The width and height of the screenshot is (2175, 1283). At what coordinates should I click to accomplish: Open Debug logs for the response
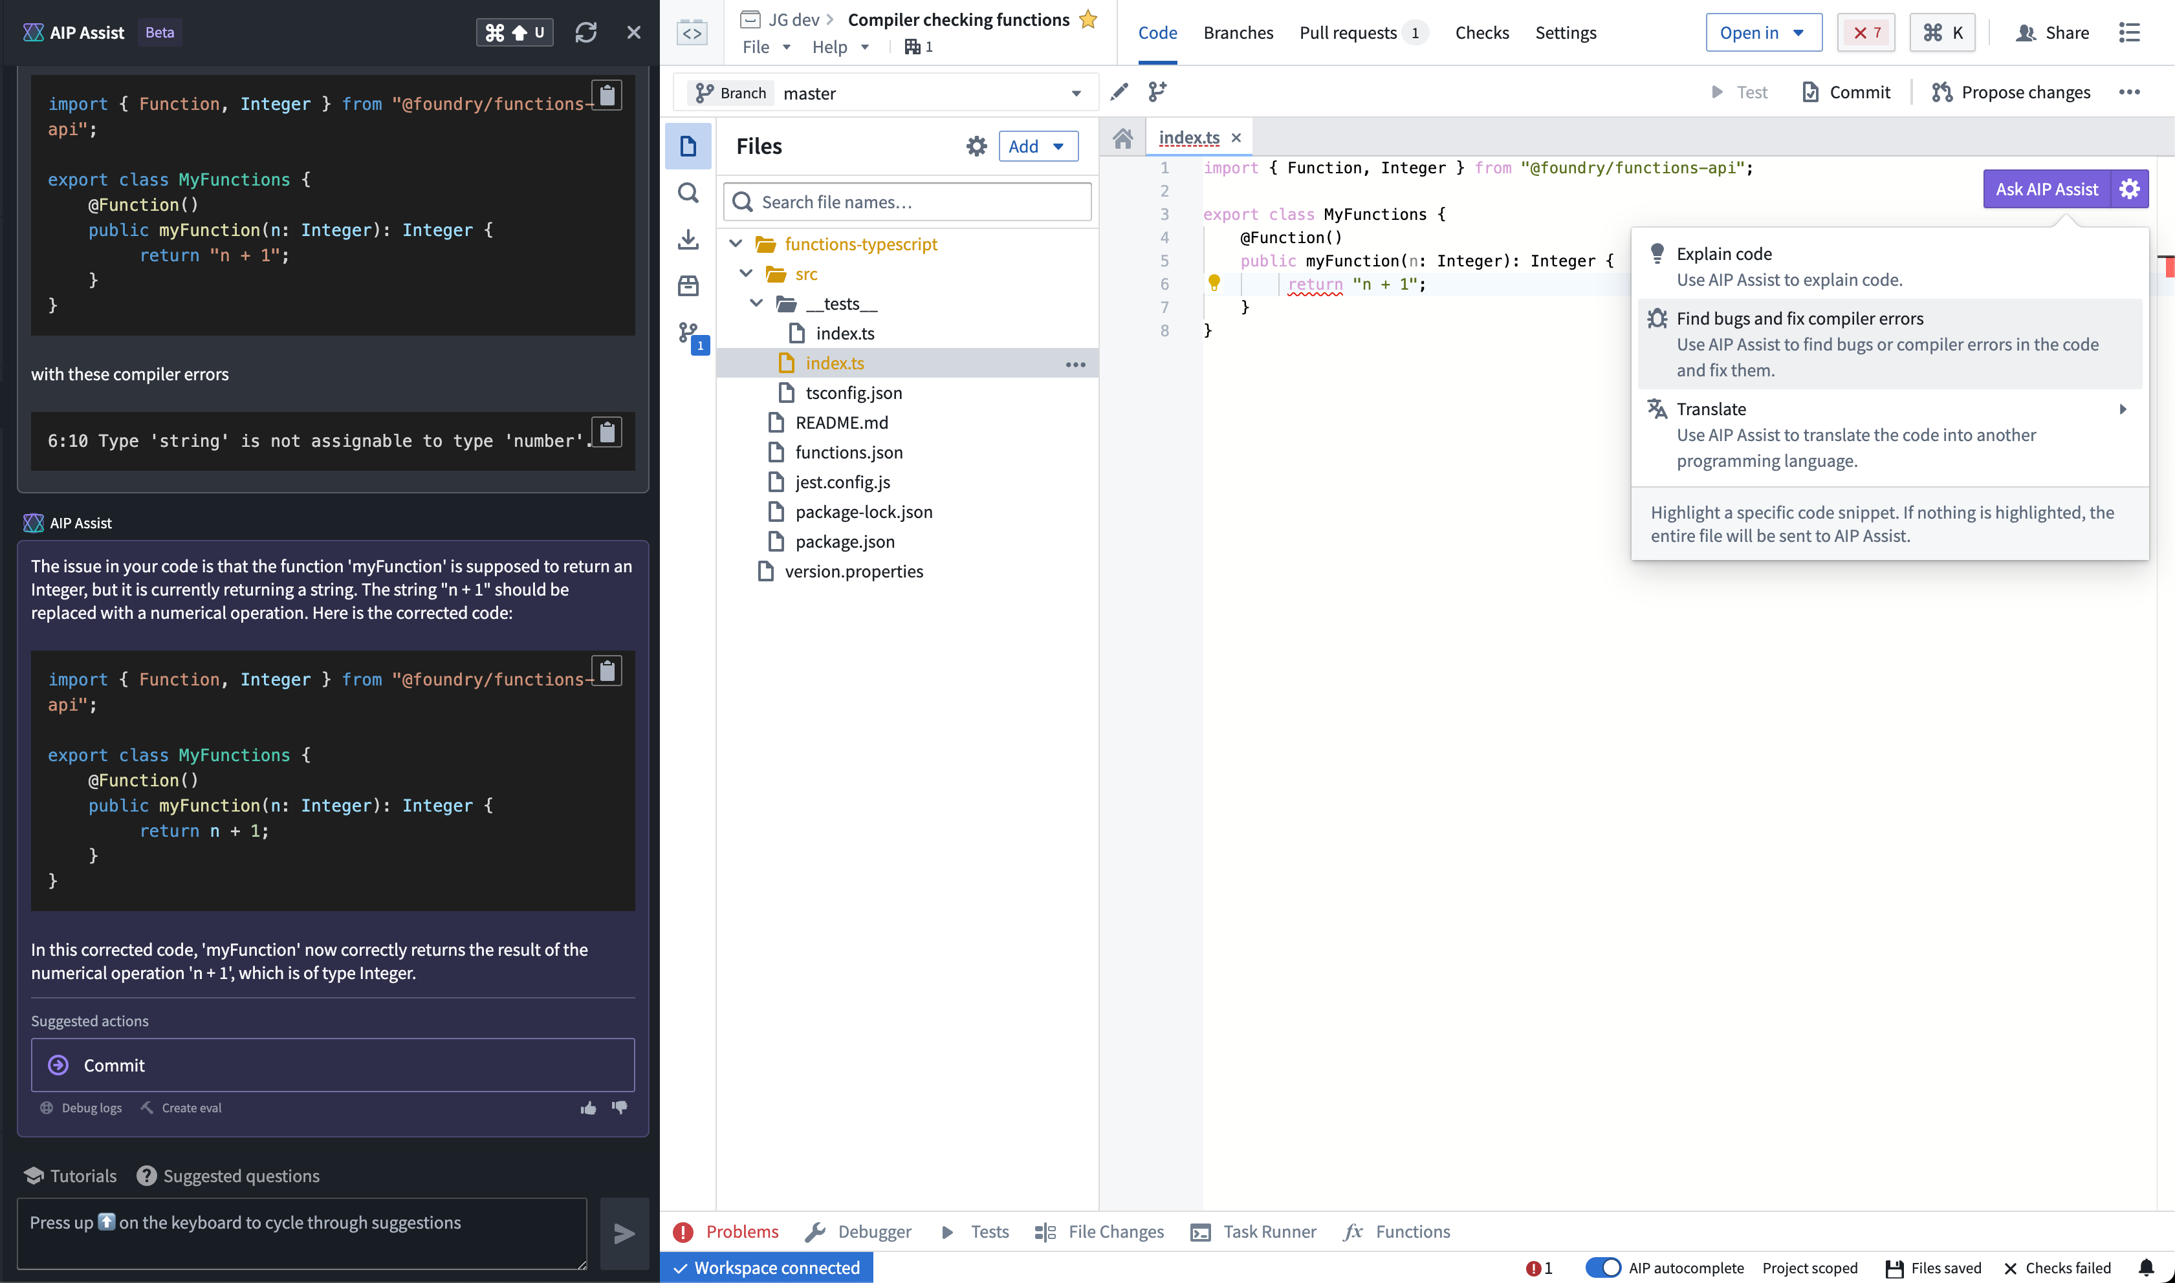82,1108
